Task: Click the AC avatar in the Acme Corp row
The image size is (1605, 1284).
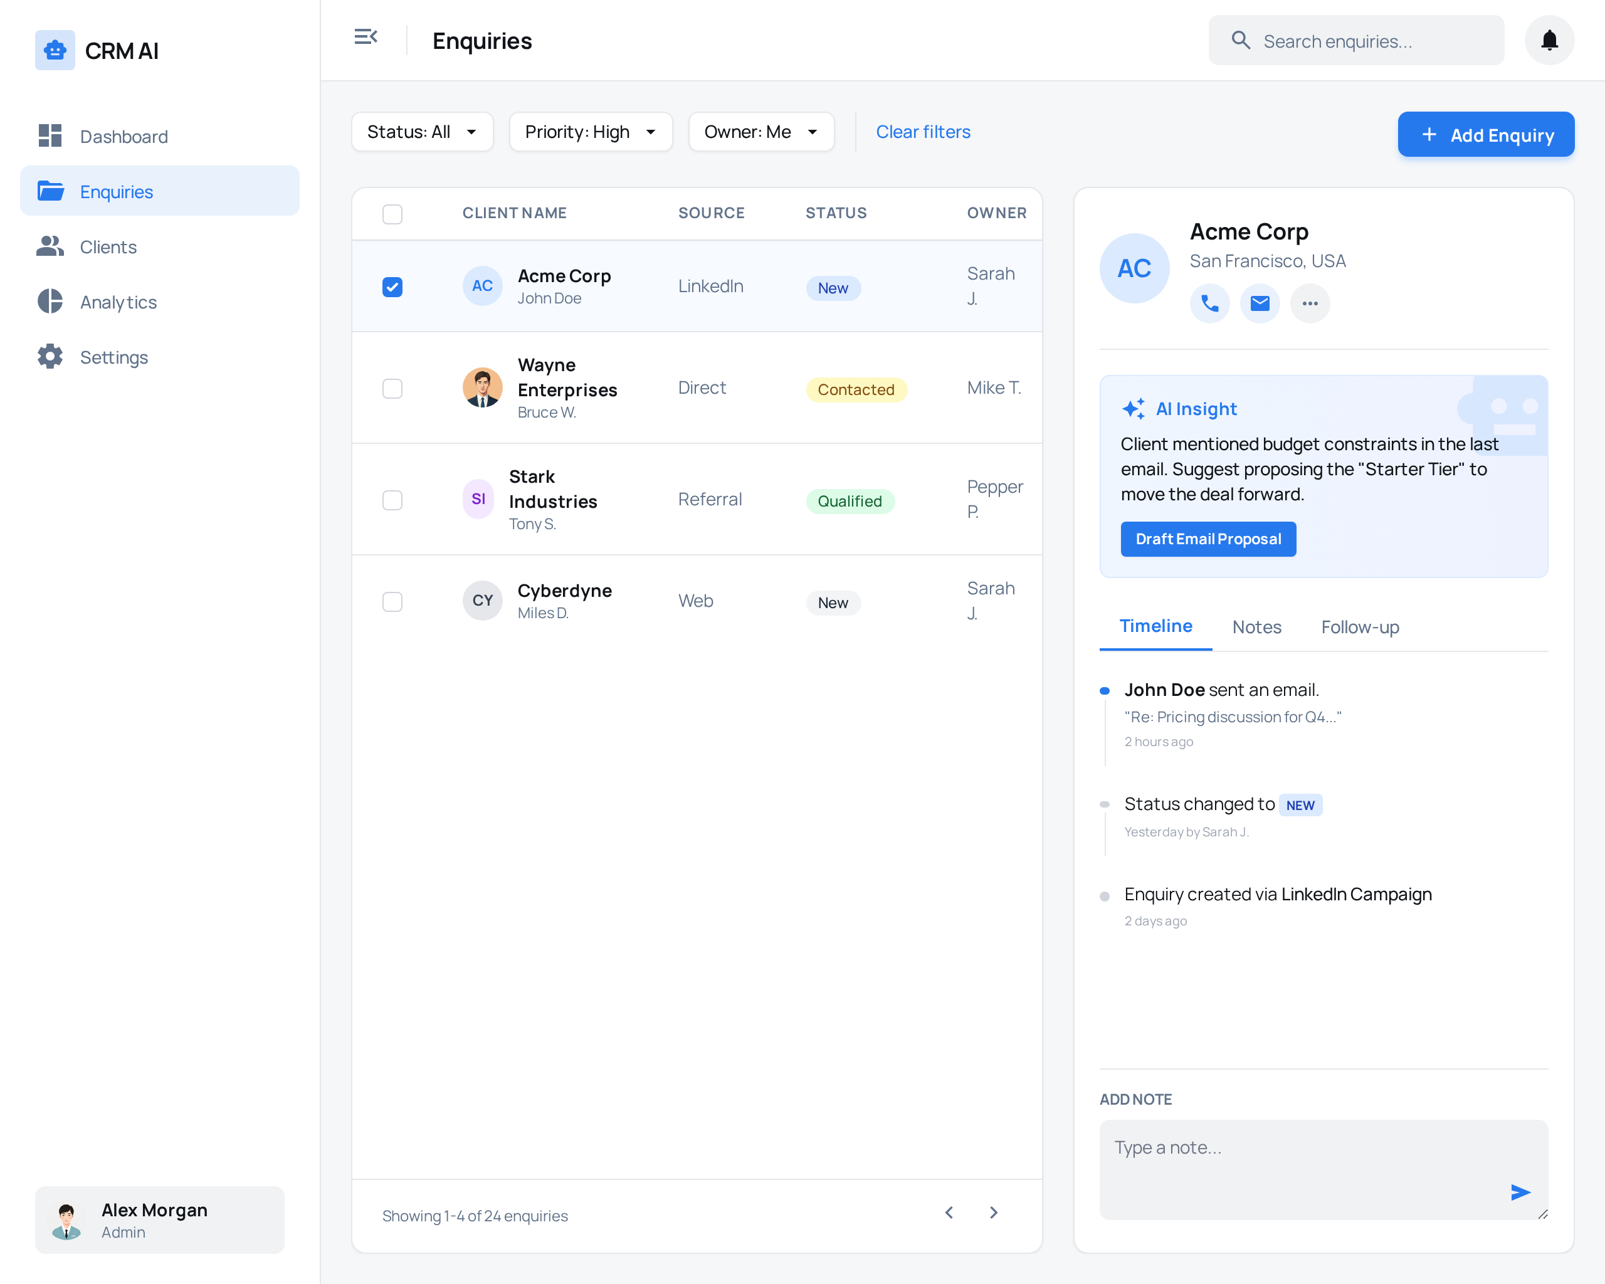Action: coord(482,286)
